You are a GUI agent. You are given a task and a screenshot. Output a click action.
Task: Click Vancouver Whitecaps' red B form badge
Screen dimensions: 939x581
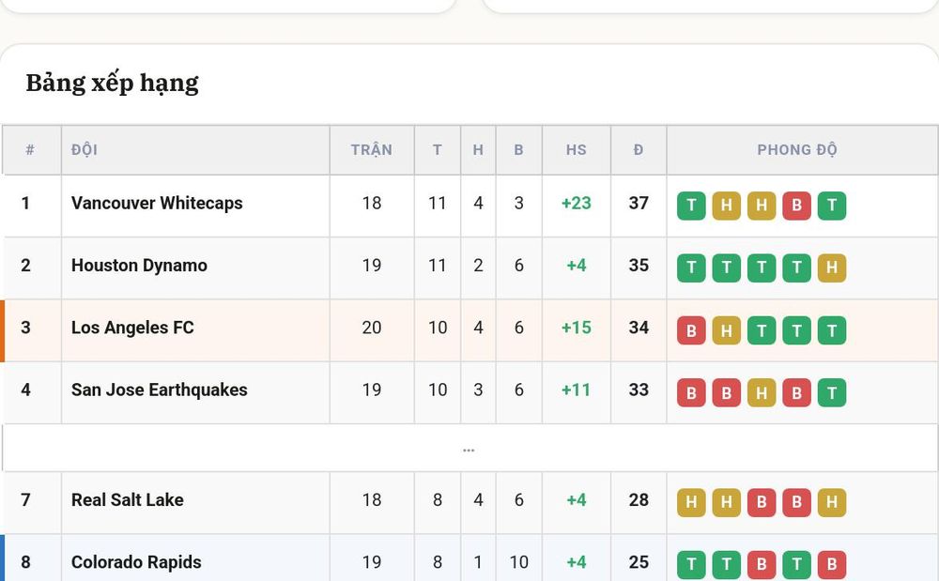pos(796,206)
